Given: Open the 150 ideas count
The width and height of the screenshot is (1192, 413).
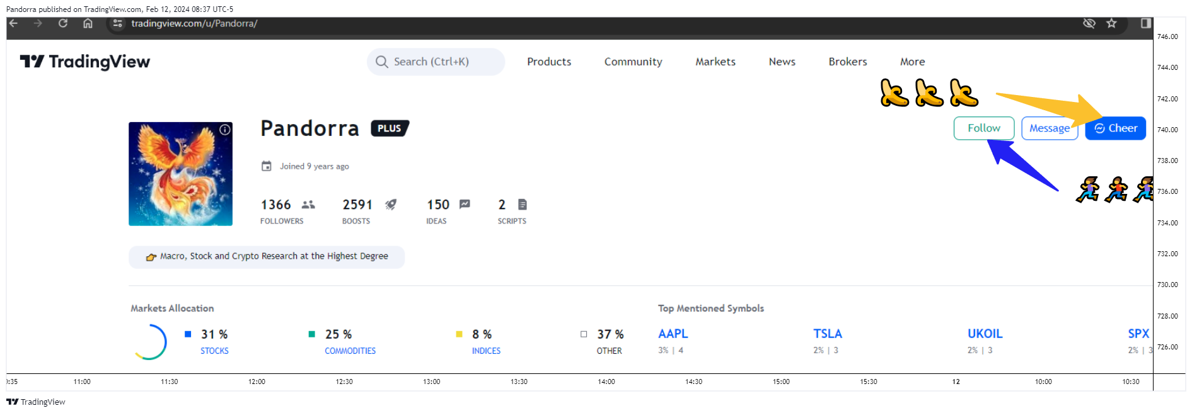Looking at the screenshot, I should point(438,205).
